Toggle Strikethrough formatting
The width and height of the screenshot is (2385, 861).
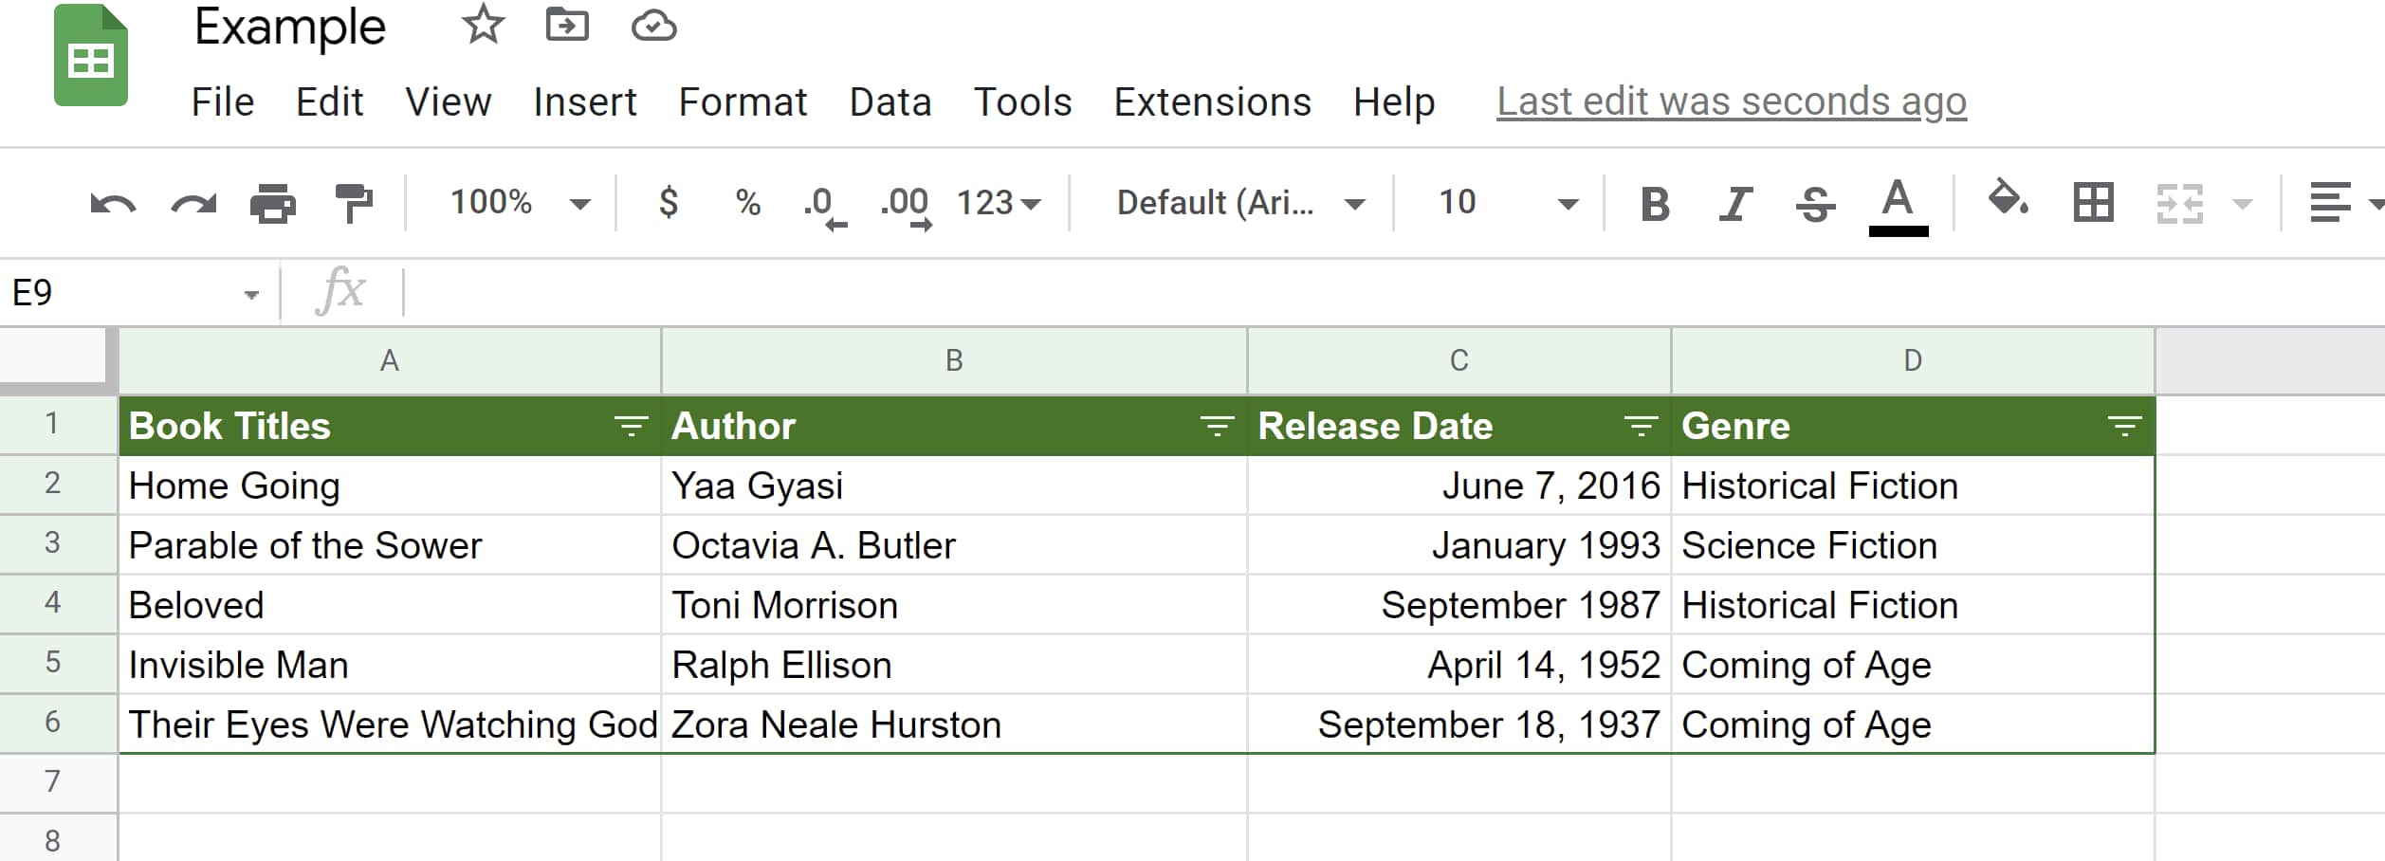[1815, 203]
